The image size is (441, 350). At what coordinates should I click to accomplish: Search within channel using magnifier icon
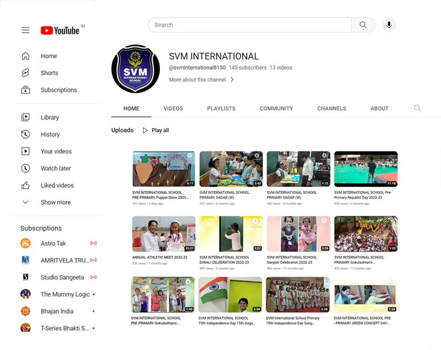417,108
